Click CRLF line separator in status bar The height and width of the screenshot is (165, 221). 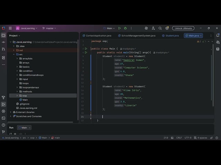[179, 138]
